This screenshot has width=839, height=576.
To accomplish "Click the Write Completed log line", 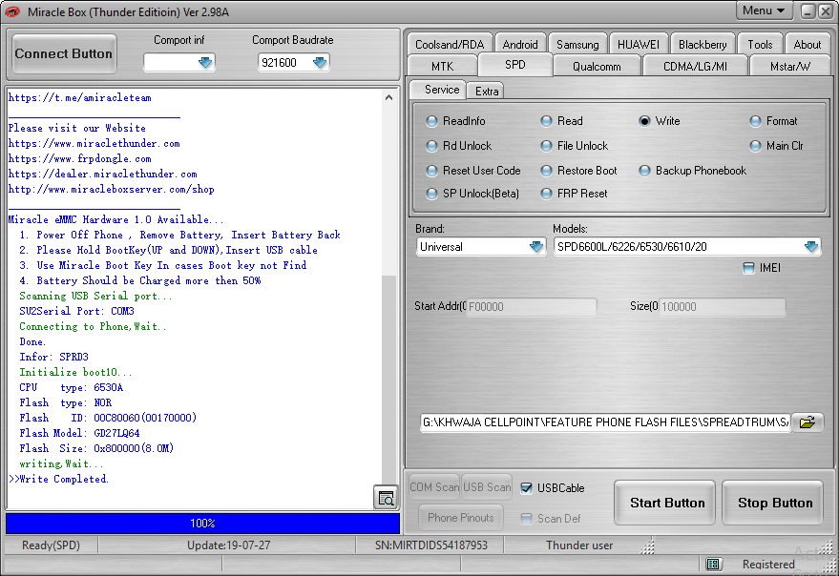I will tap(58, 479).
